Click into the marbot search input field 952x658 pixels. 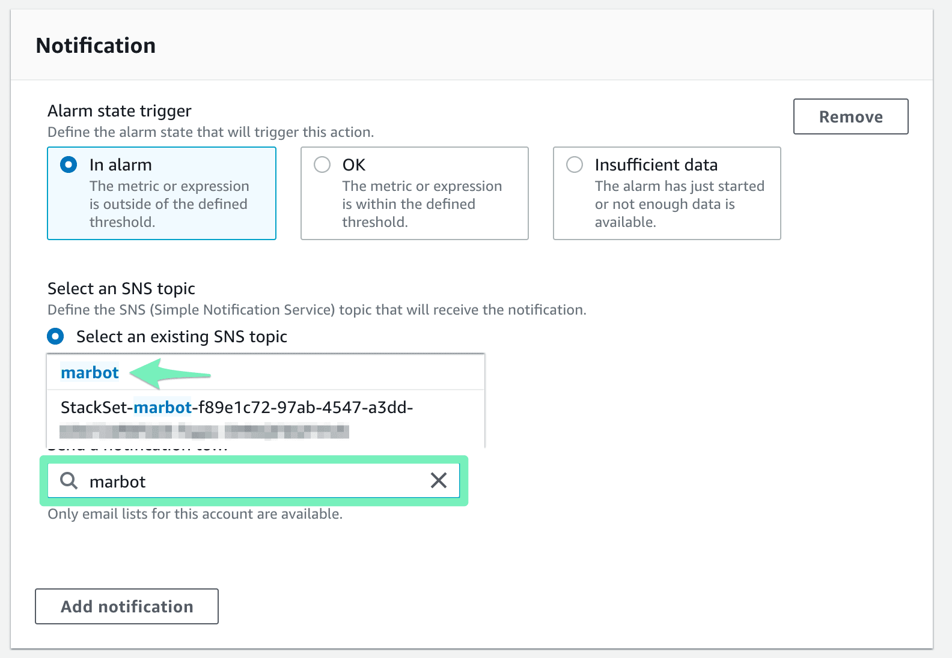(x=252, y=481)
